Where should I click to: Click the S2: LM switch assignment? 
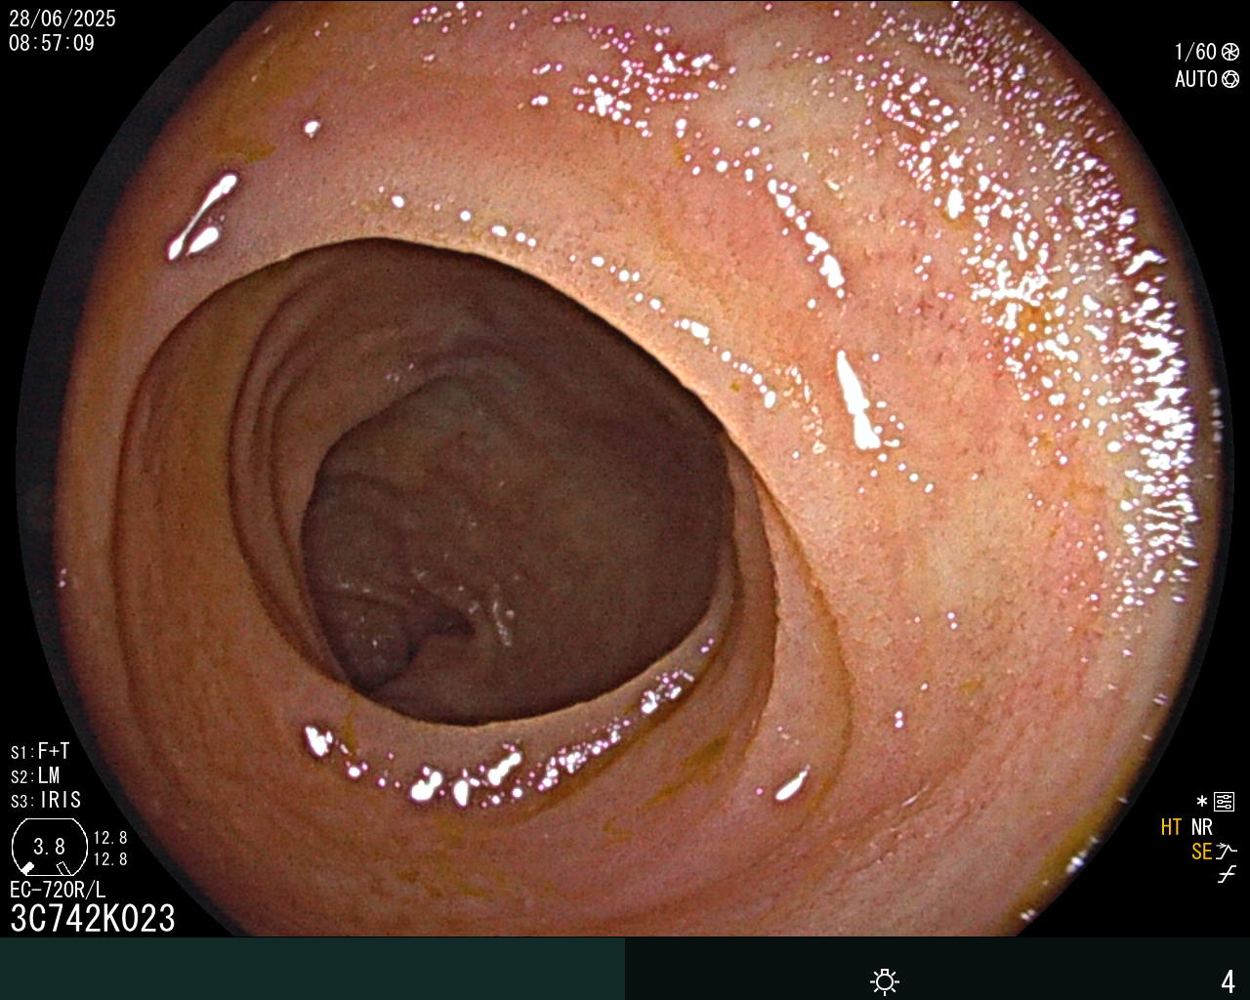pos(35,775)
